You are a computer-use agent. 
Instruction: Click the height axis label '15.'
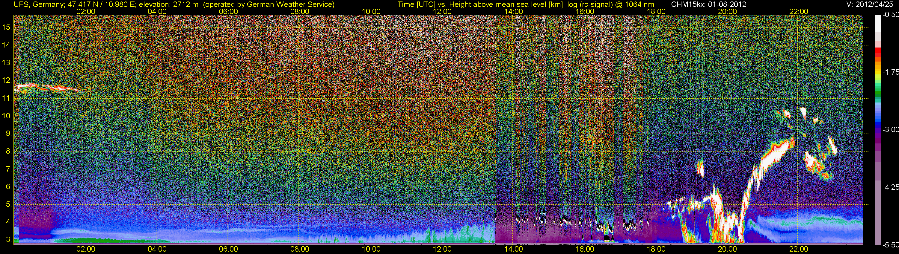[7, 27]
